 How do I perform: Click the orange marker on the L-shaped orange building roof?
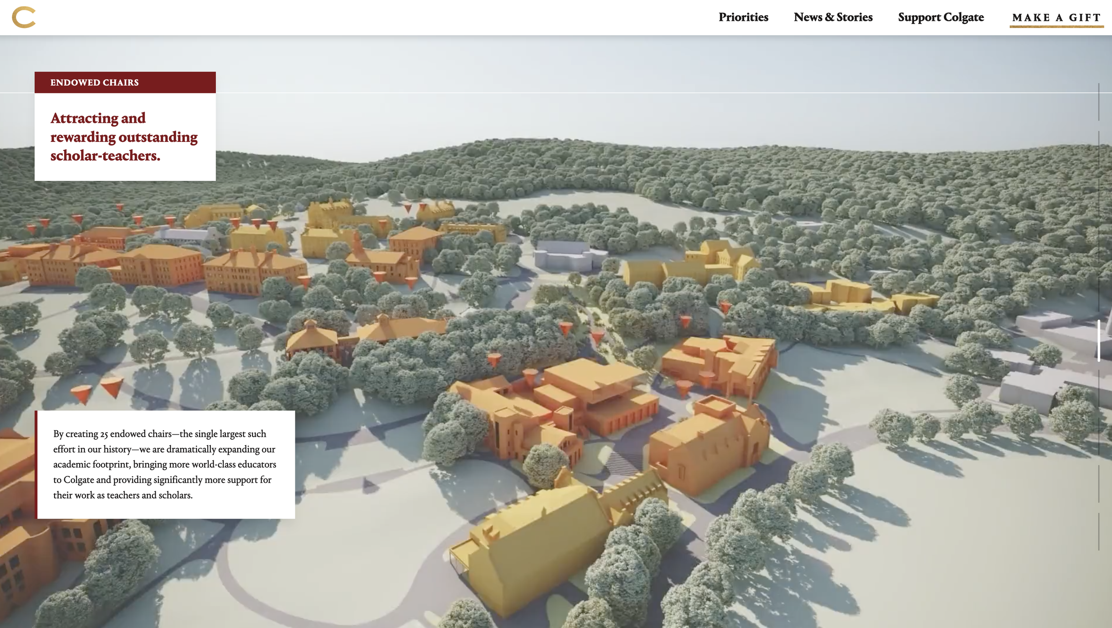pos(730,342)
